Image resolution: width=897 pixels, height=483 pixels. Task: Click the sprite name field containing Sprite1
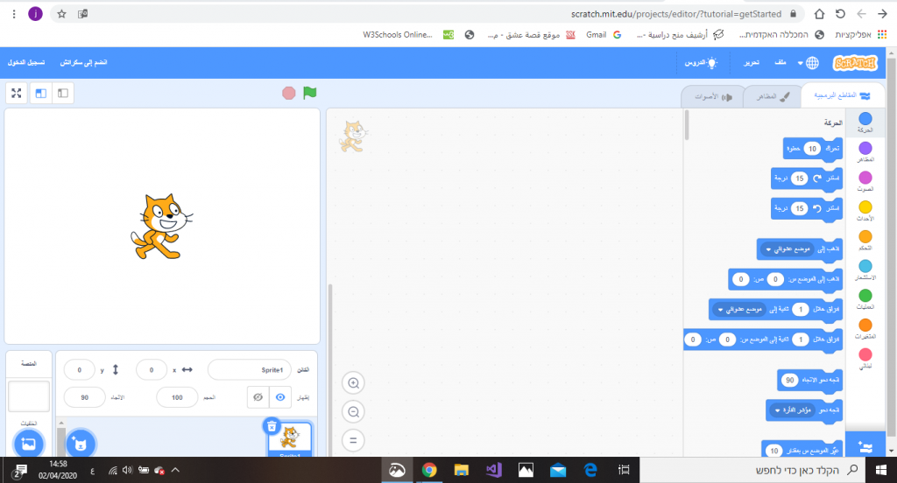(250, 370)
